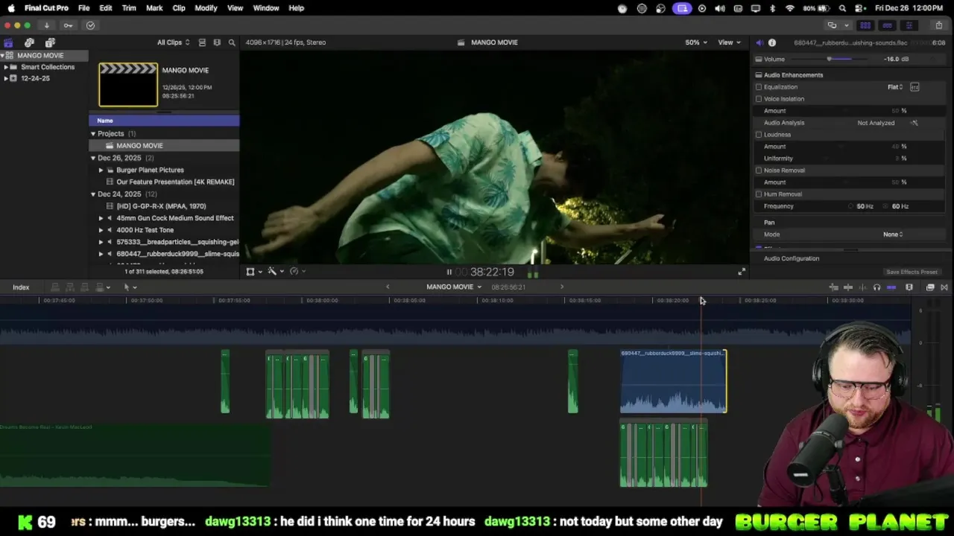The height and width of the screenshot is (536, 954).
Task: Select the 4000 Hz Test Tone clip
Action: 145,230
